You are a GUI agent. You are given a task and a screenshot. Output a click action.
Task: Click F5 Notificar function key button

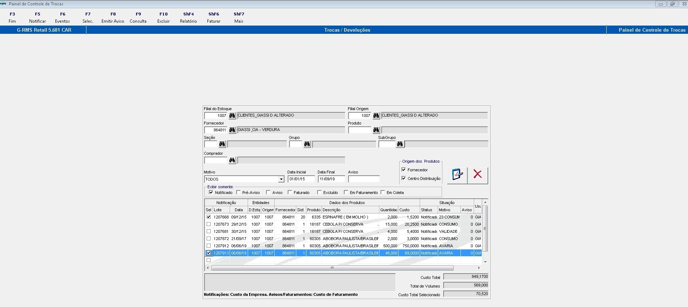pyautogui.click(x=37, y=18)
